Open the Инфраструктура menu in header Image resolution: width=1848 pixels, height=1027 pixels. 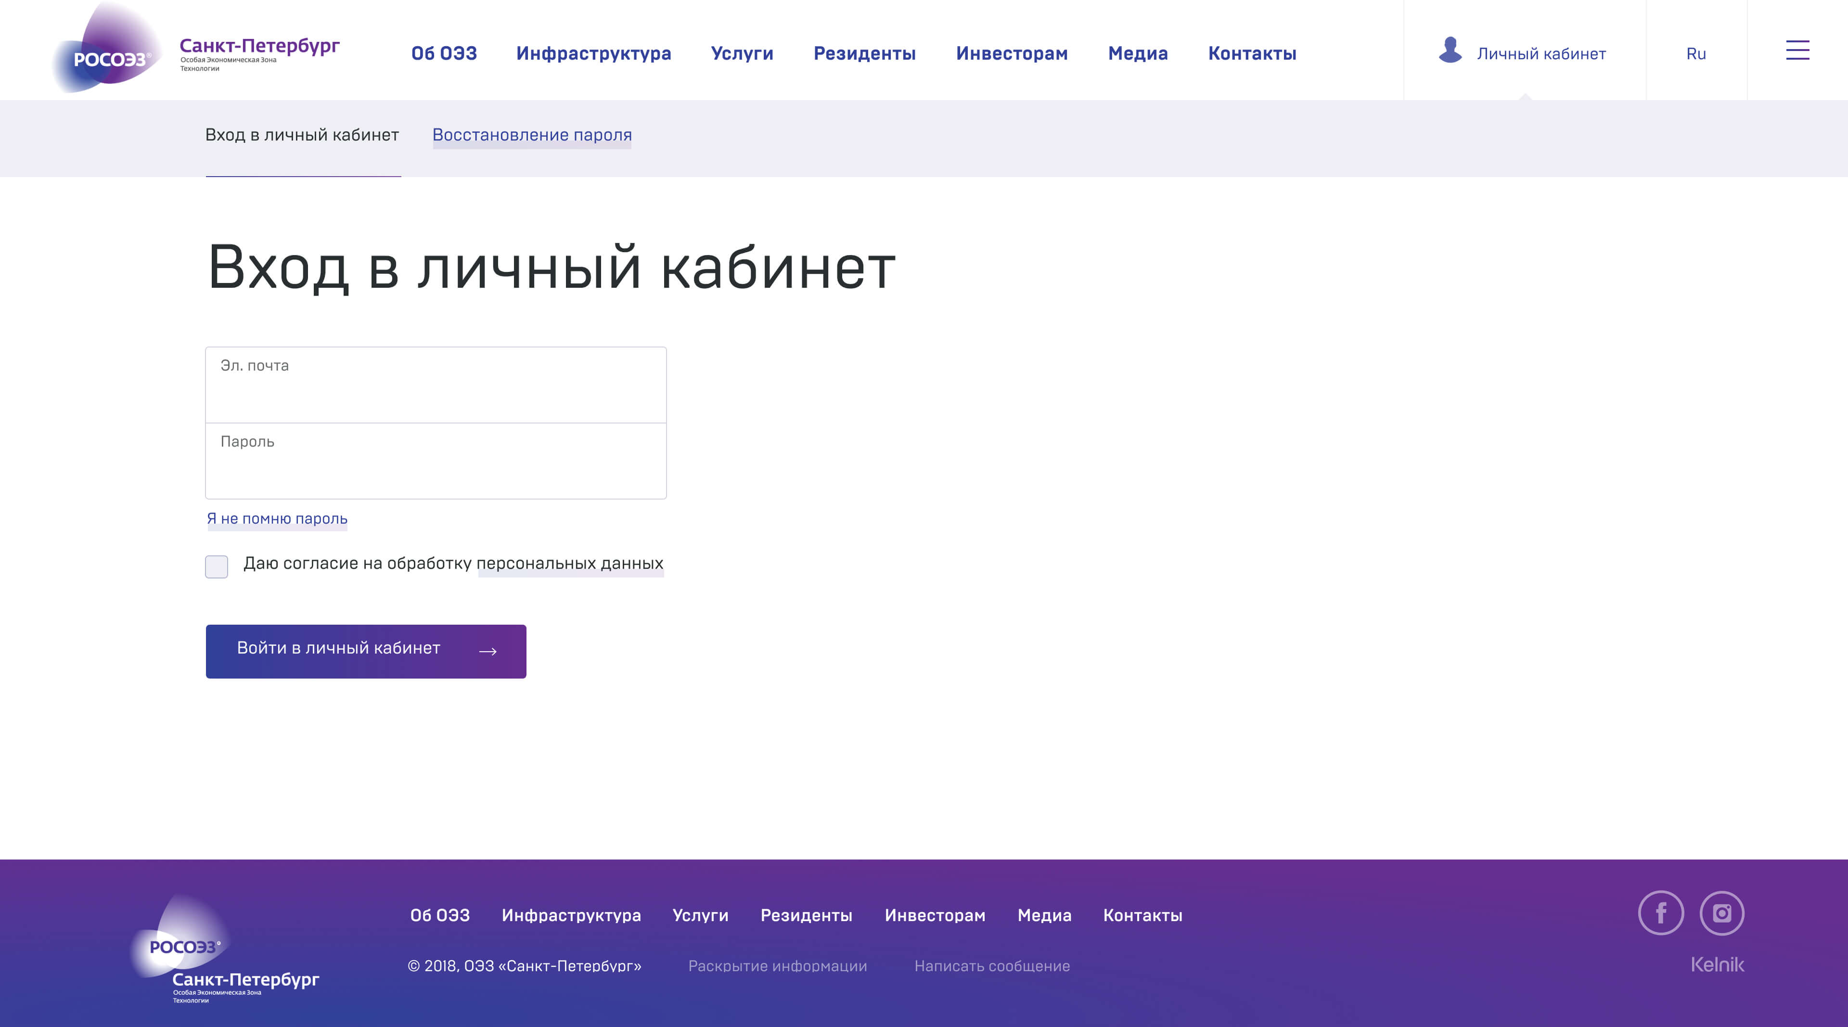click(593, 54)
